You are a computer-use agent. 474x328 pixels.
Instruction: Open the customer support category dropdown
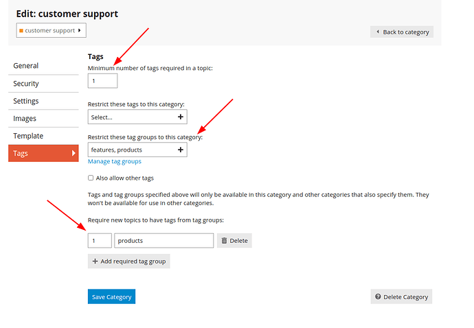tap(51, 30)
